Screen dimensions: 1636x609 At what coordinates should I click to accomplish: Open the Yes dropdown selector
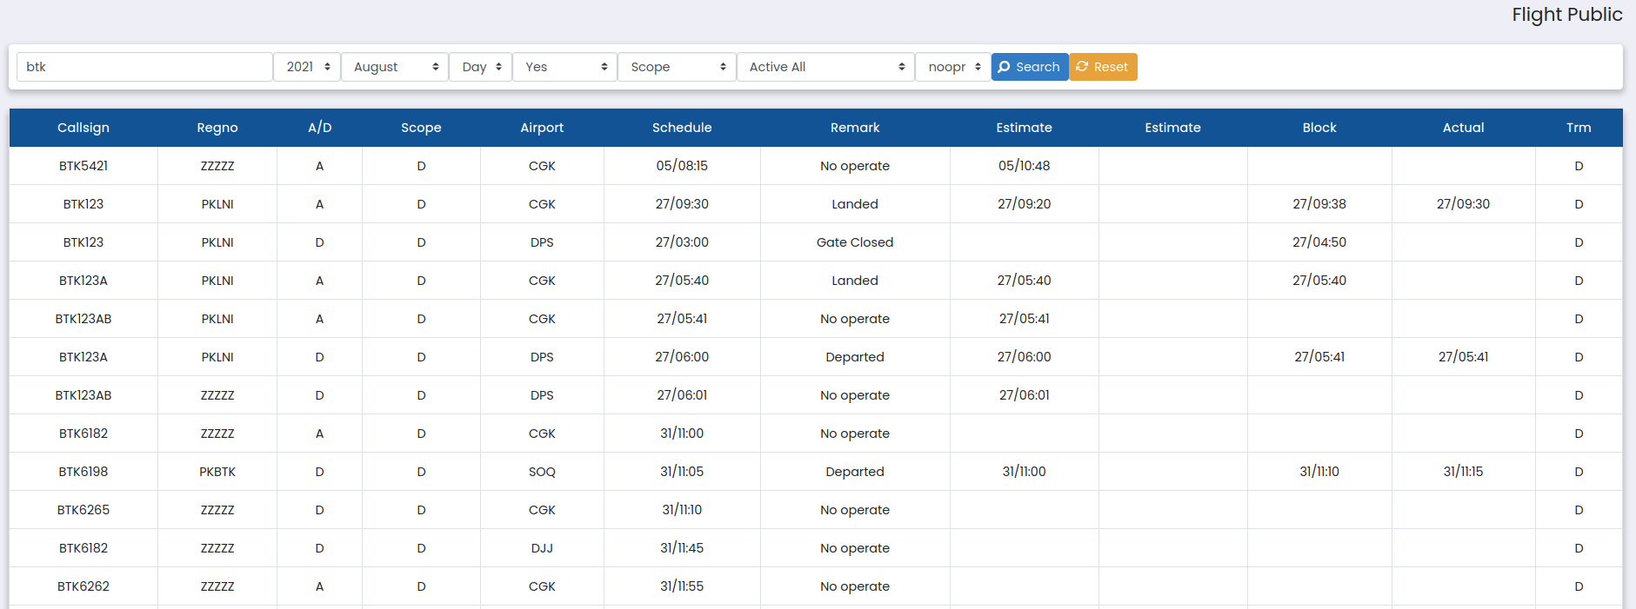point(564,67)
